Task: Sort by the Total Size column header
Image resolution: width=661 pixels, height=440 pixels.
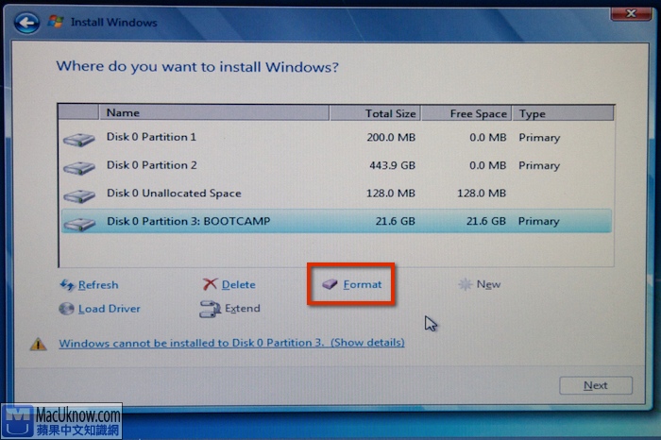Action: coord(374,113)
